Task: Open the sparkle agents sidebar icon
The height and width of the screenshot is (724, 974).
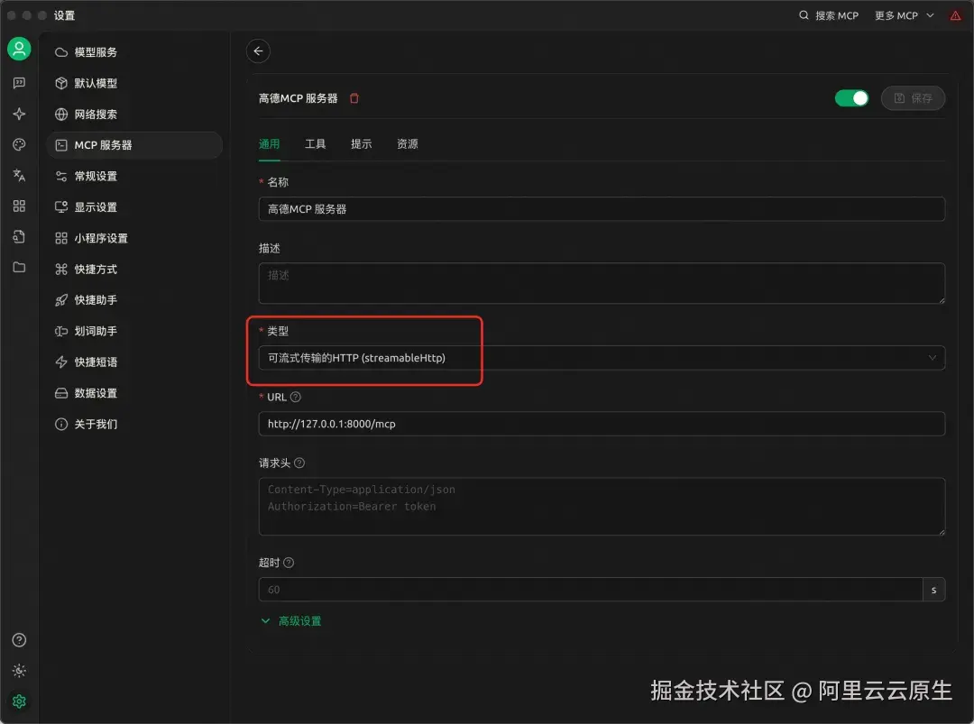Action: click(x=19, y=114)
